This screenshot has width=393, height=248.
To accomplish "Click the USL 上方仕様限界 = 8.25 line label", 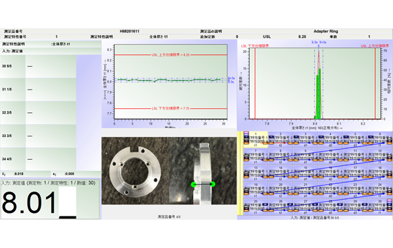I will pos(170,55).
